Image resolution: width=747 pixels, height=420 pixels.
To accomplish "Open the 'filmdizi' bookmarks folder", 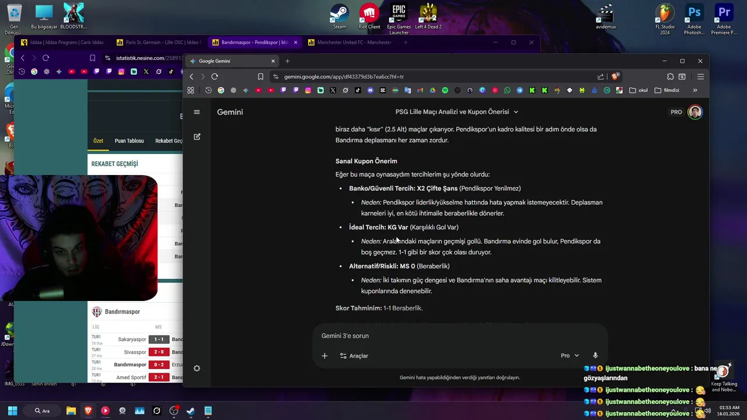I will point(667,90).
